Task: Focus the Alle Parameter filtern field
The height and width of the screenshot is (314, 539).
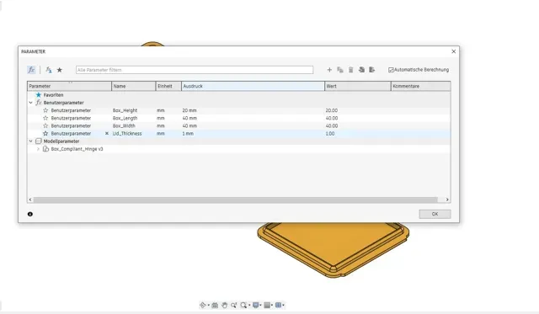Action: [195, 70]
